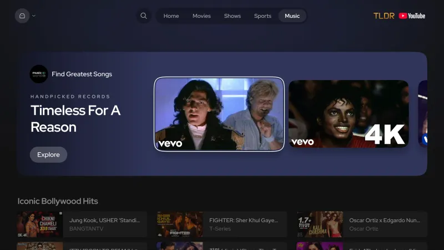The height and width of the screenshot is (250, 444).
Task: Open the Oscar Ortiz channel name
Action: point(364,228)
